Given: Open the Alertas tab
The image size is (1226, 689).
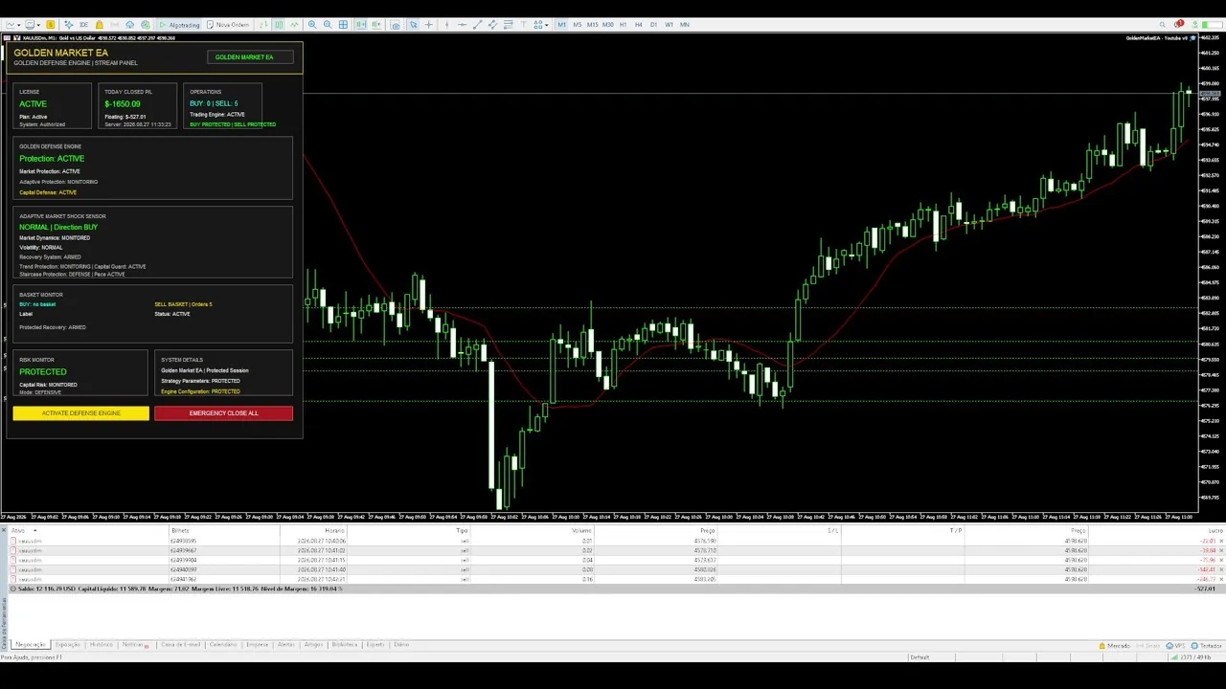Looking at the screenshot, I should [285, 644].
